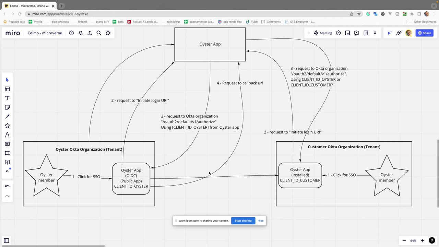Share this page from address bar
The width and height of the screenshot is (439, 247).
click(352, 14)
